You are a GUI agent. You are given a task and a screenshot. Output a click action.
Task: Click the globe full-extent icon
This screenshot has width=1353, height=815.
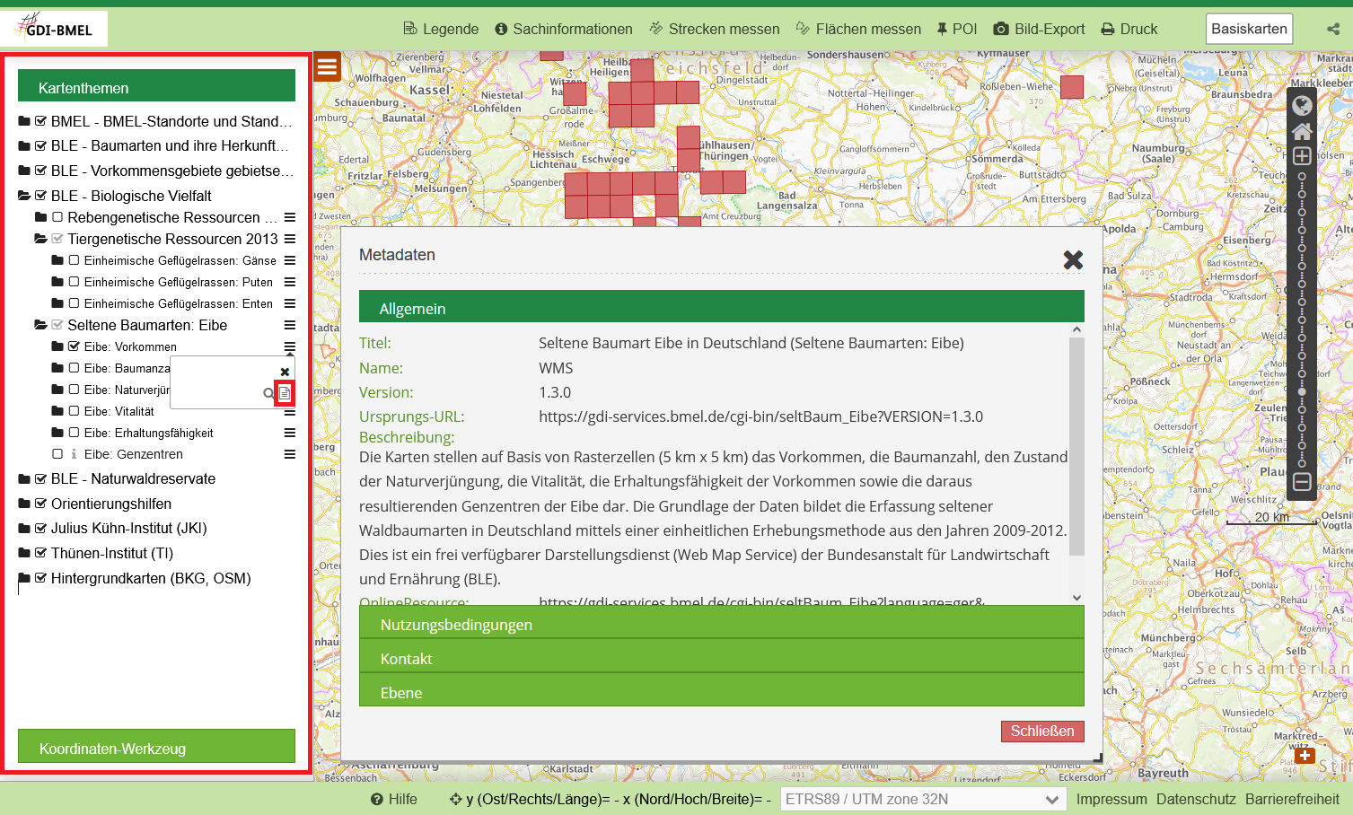[1302, 106]
